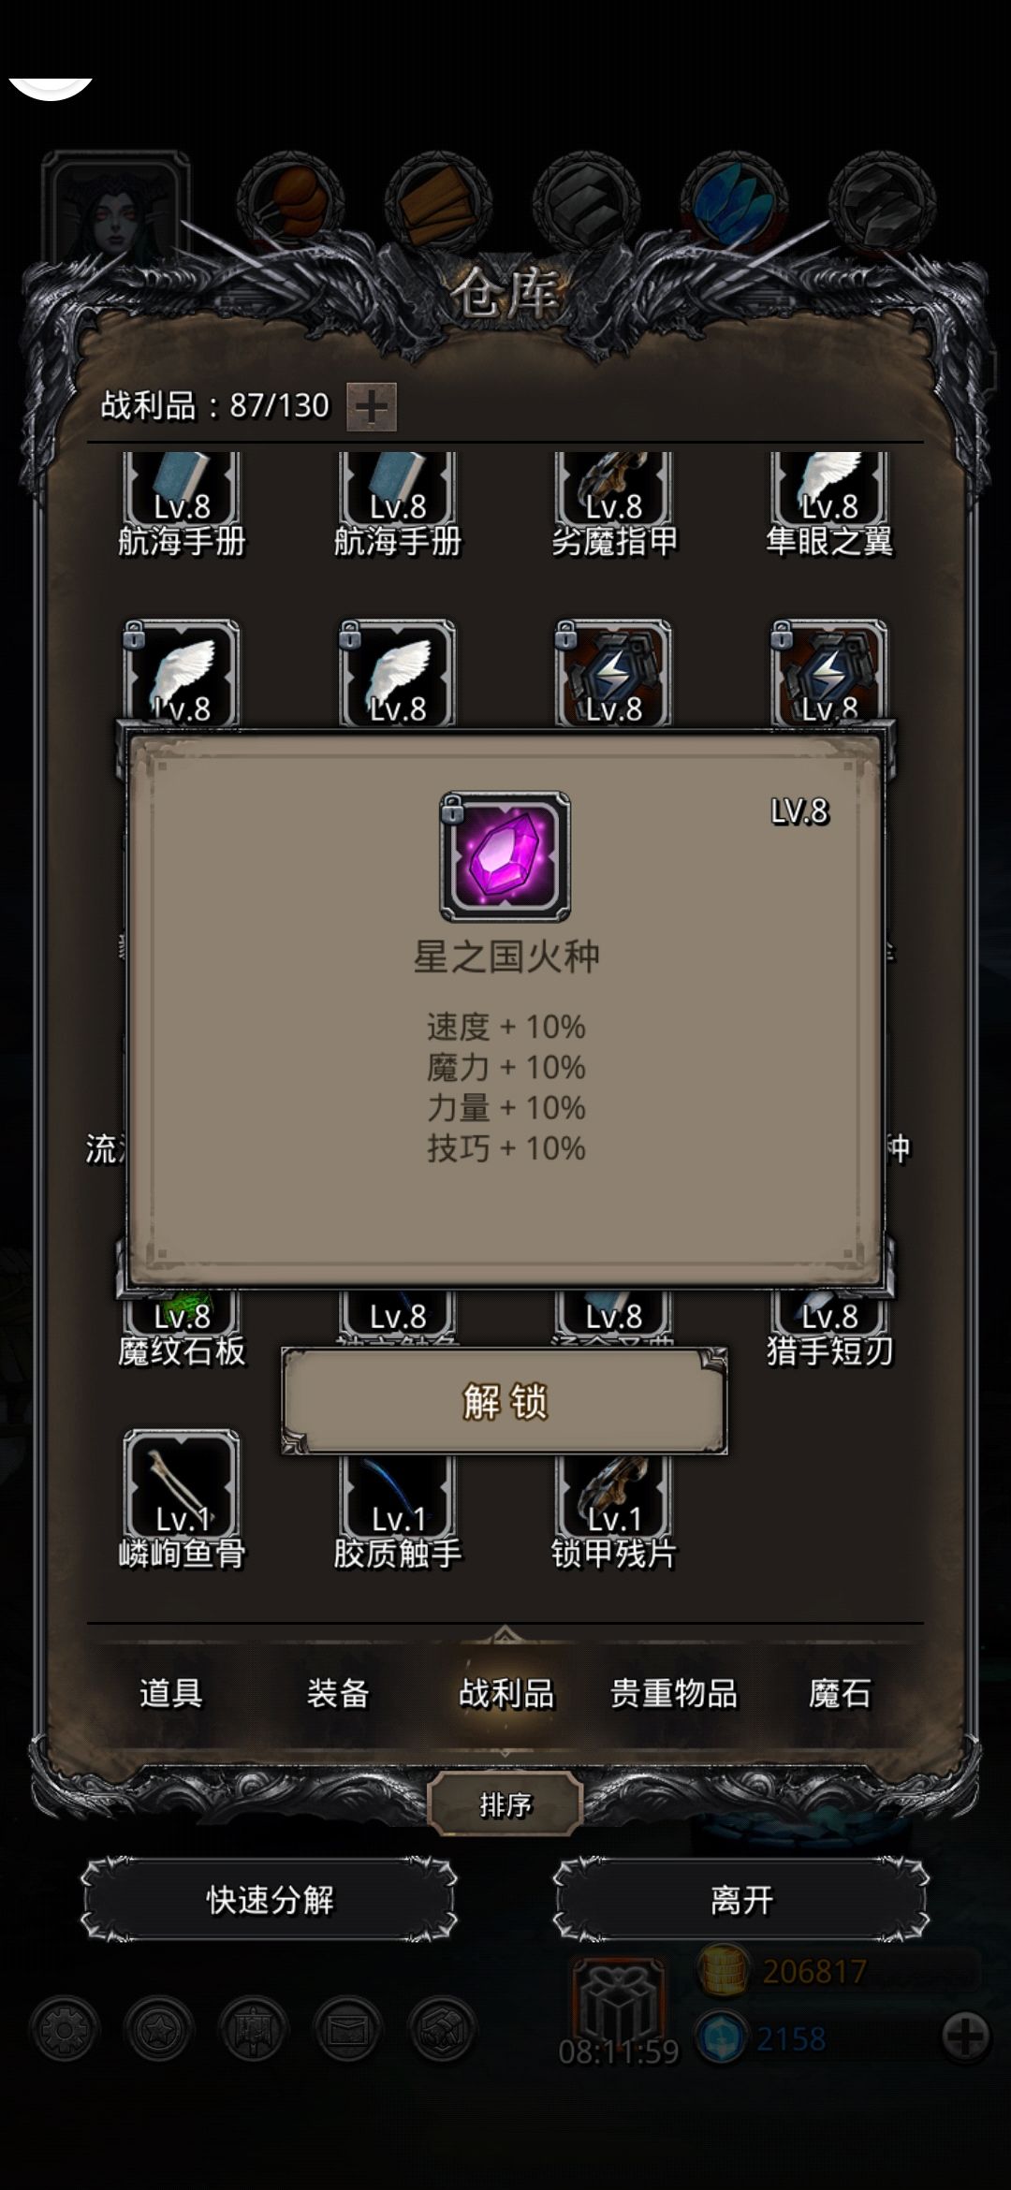Tap the 解锁 unlock button
The height and width of the screenshot is (2190, 1011).
pos(505,1401)
